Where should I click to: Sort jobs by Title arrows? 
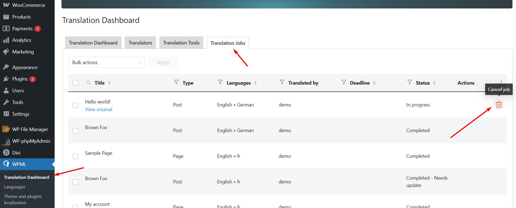pyautogui.click(x=109, y=83)
